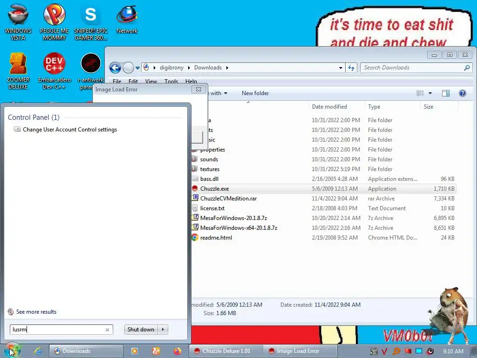Select the license.txt file

pos(212,208)
